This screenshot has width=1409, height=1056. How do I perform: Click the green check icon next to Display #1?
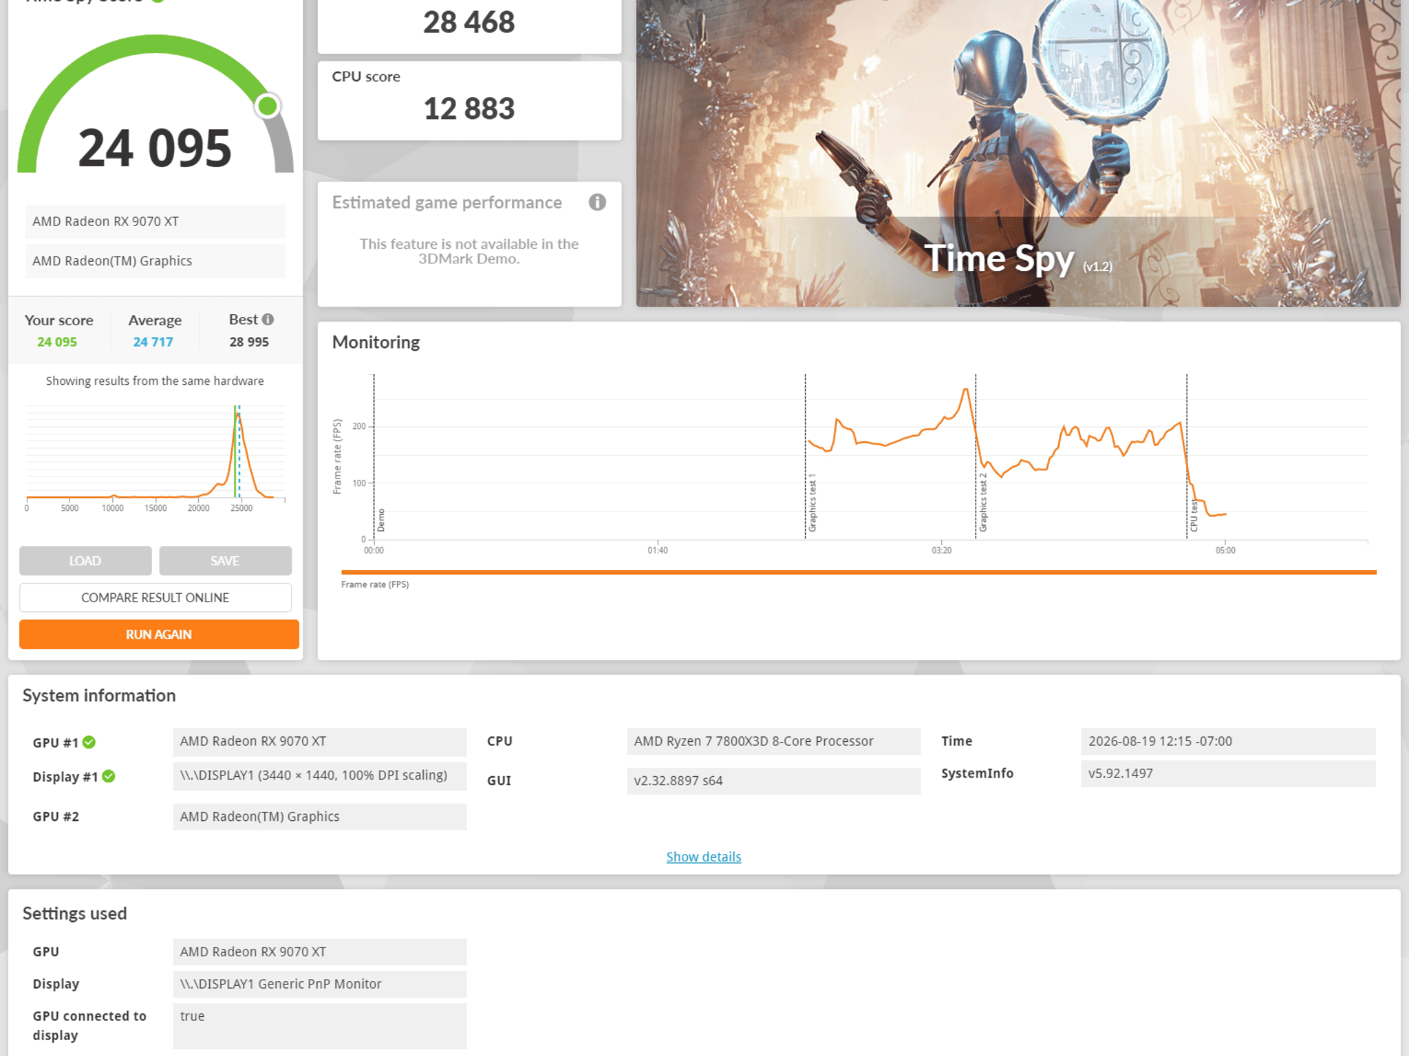(109, 776)
